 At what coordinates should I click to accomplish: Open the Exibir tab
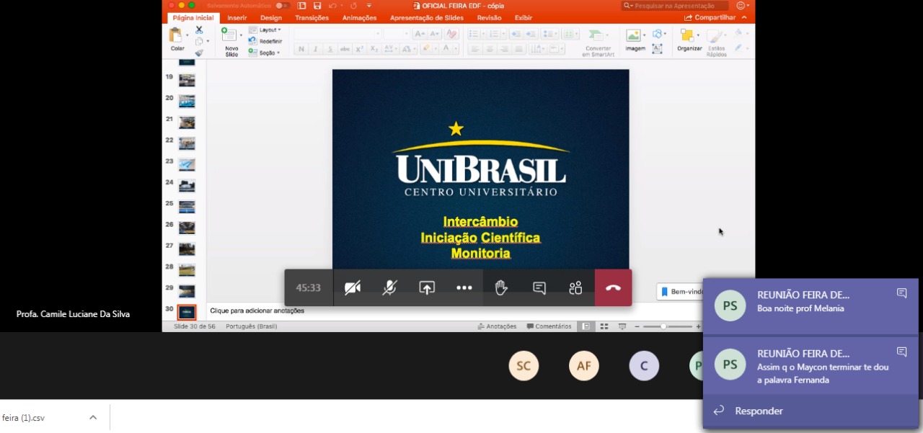524,18
